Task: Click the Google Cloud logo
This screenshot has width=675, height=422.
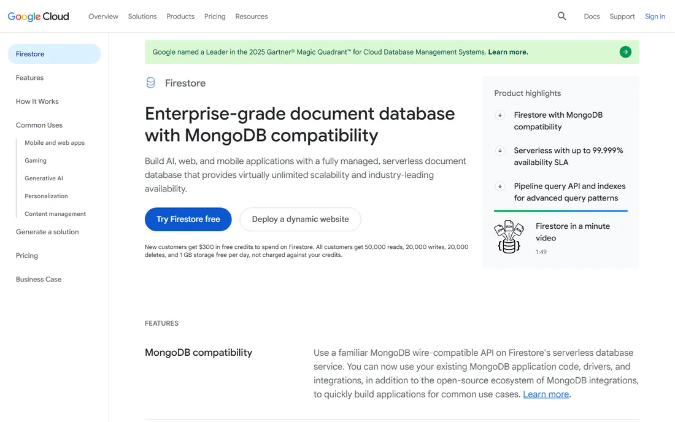Action: (x=38, y=17)
